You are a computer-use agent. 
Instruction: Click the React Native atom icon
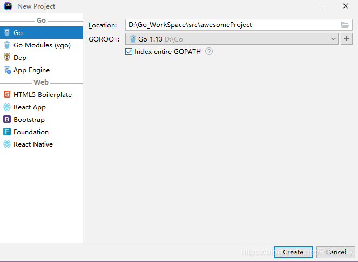point(7,144)
